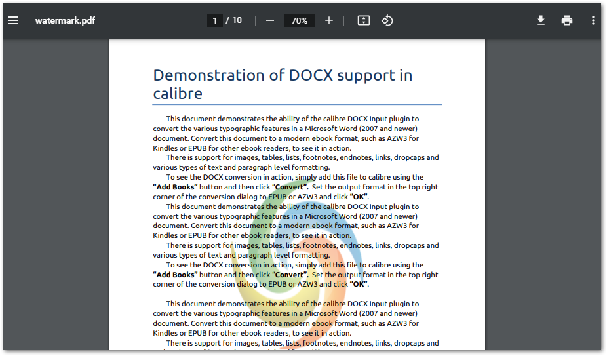Viewport: 607px width, 356px height.
Task: Click the heading "Demonstration of DOCX support in"
Action: (283, 75)
